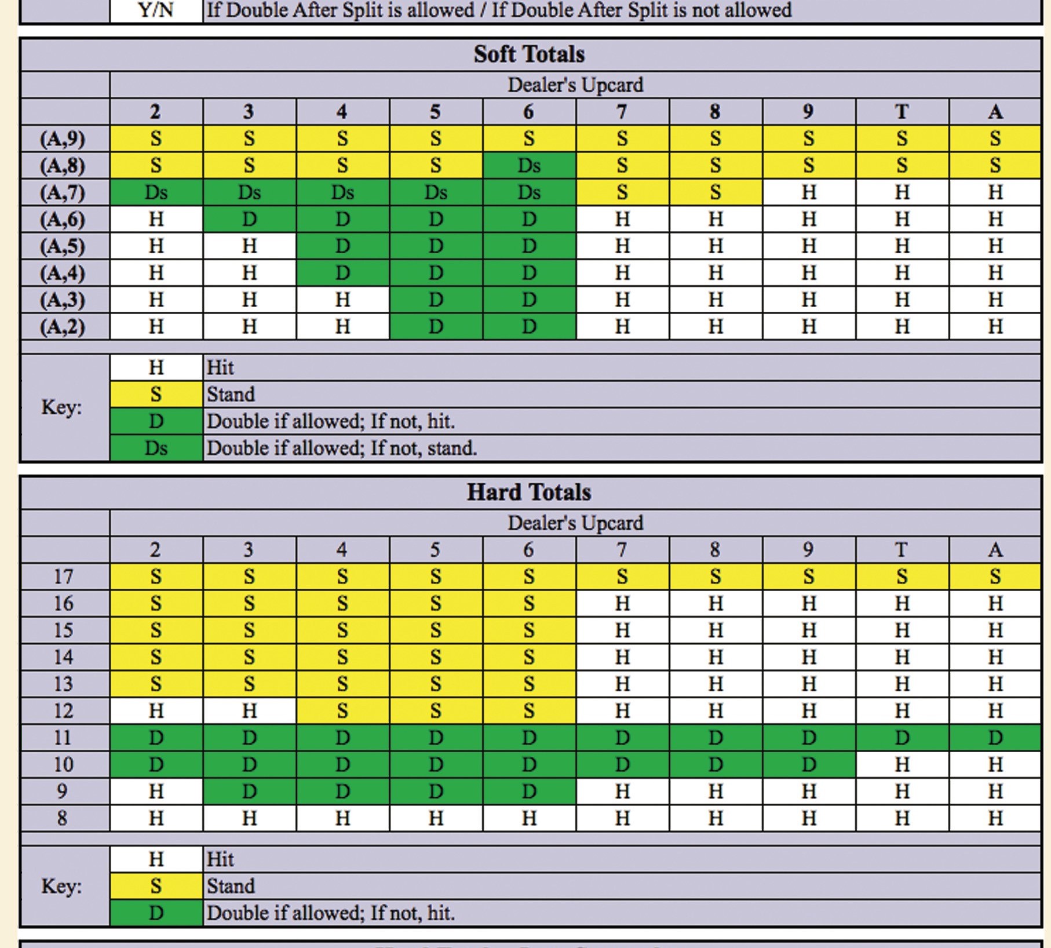Click hard 9 versus dealer 2 cell

(x=156, y=792)
